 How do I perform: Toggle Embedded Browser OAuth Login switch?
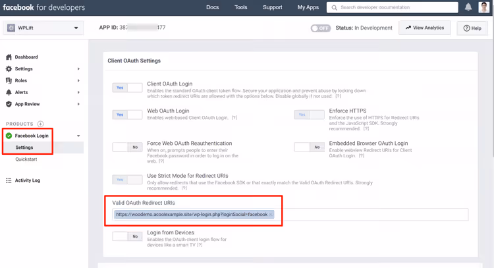click(310, 147)
